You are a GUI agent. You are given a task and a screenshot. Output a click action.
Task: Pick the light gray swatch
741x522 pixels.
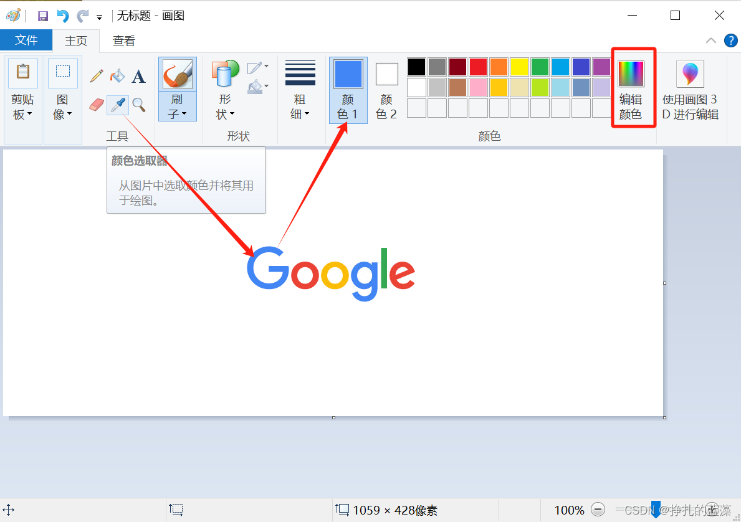(x=437, y=87)
